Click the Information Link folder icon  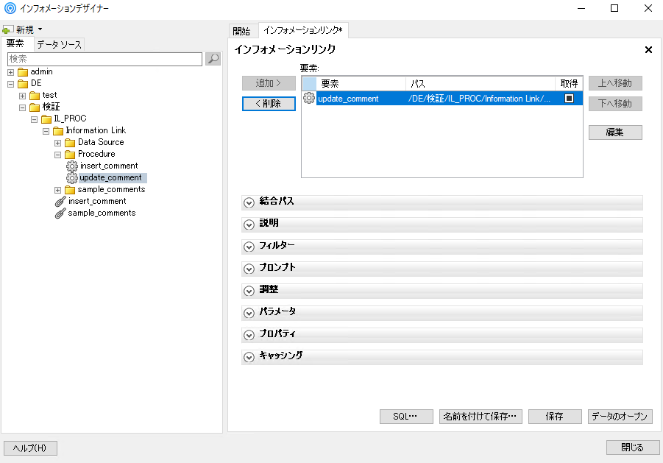[58, 131]
